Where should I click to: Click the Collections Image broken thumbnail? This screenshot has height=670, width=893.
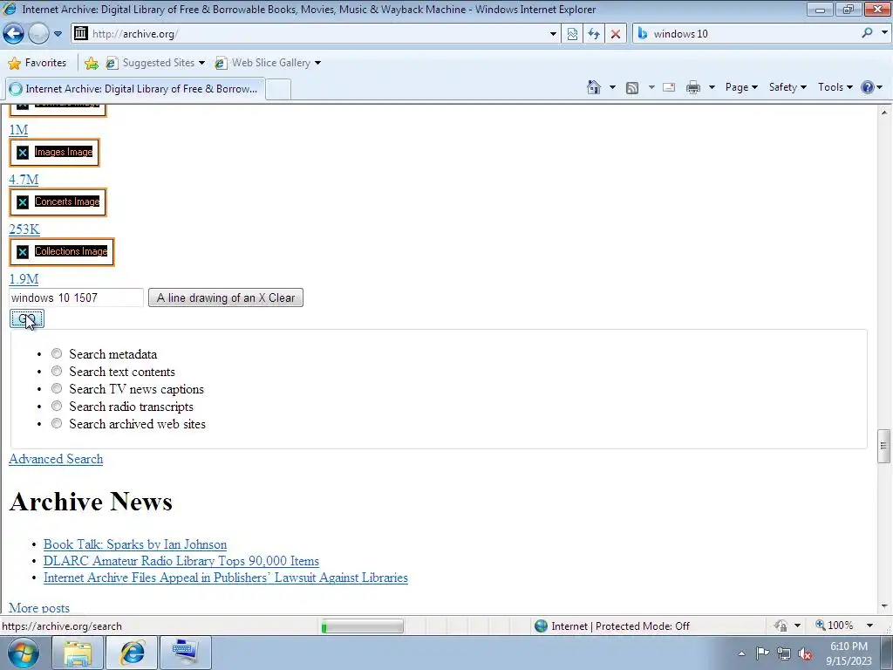(x=62, y=251)
